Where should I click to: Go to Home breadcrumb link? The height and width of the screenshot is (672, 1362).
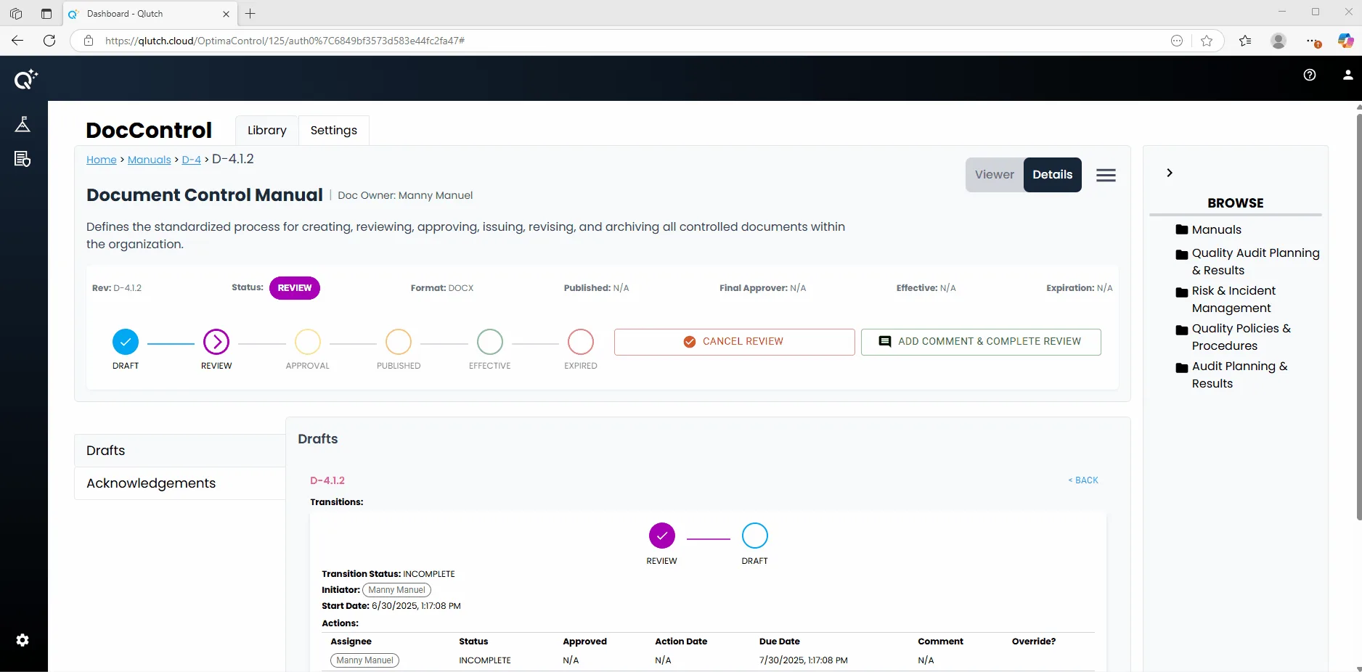point(102,160)
